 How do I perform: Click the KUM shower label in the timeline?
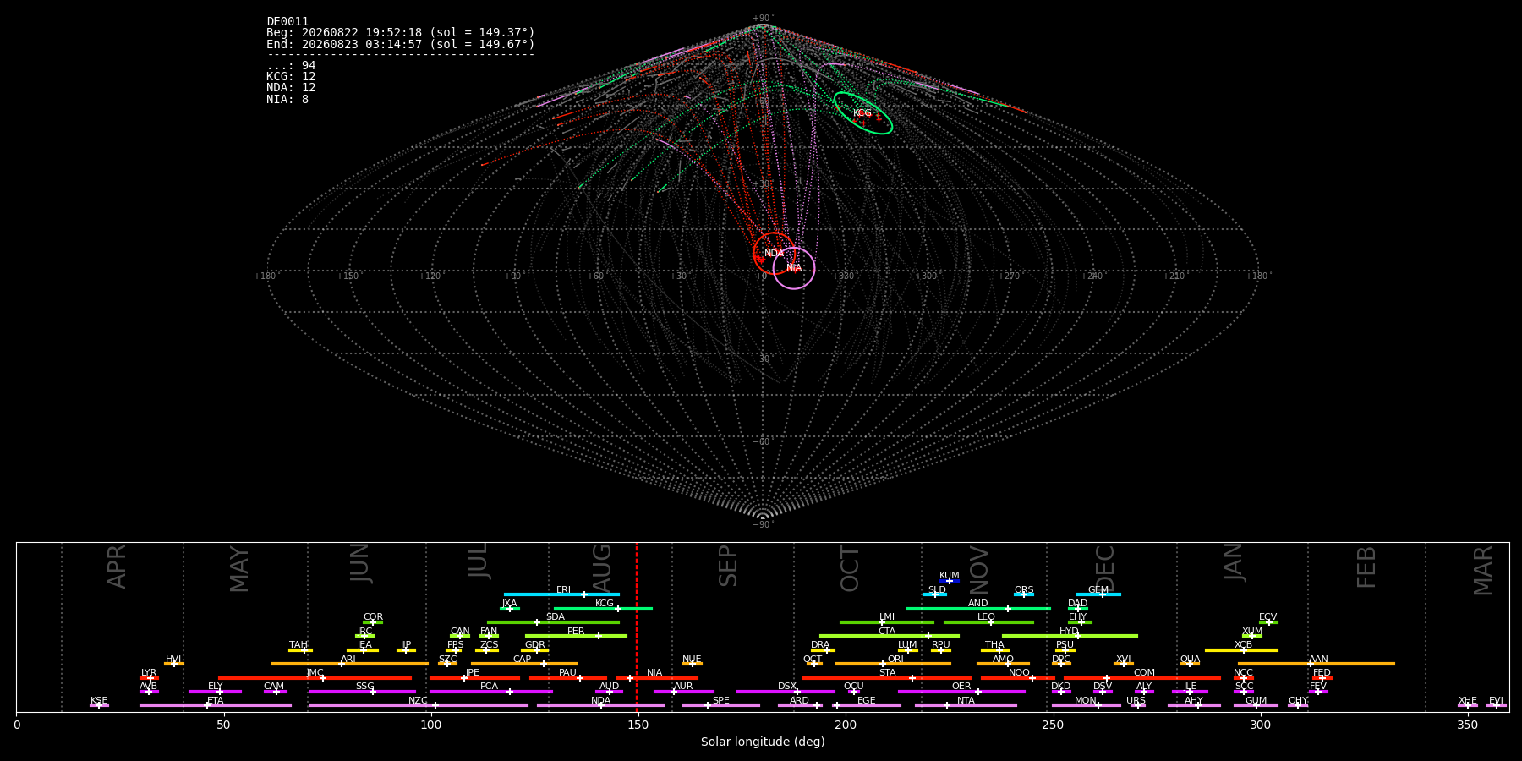(950, 576)
